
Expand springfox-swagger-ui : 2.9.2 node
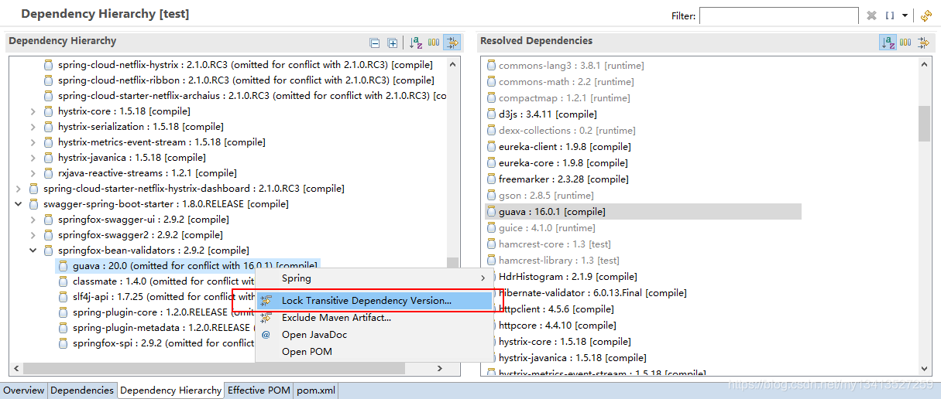(33, 220)
